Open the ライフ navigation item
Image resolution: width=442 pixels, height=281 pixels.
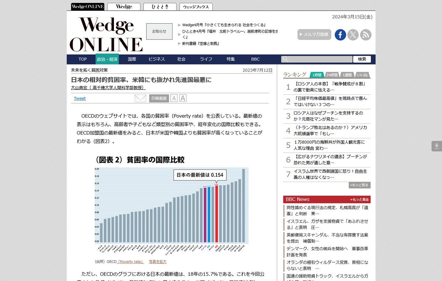[206, 59]
